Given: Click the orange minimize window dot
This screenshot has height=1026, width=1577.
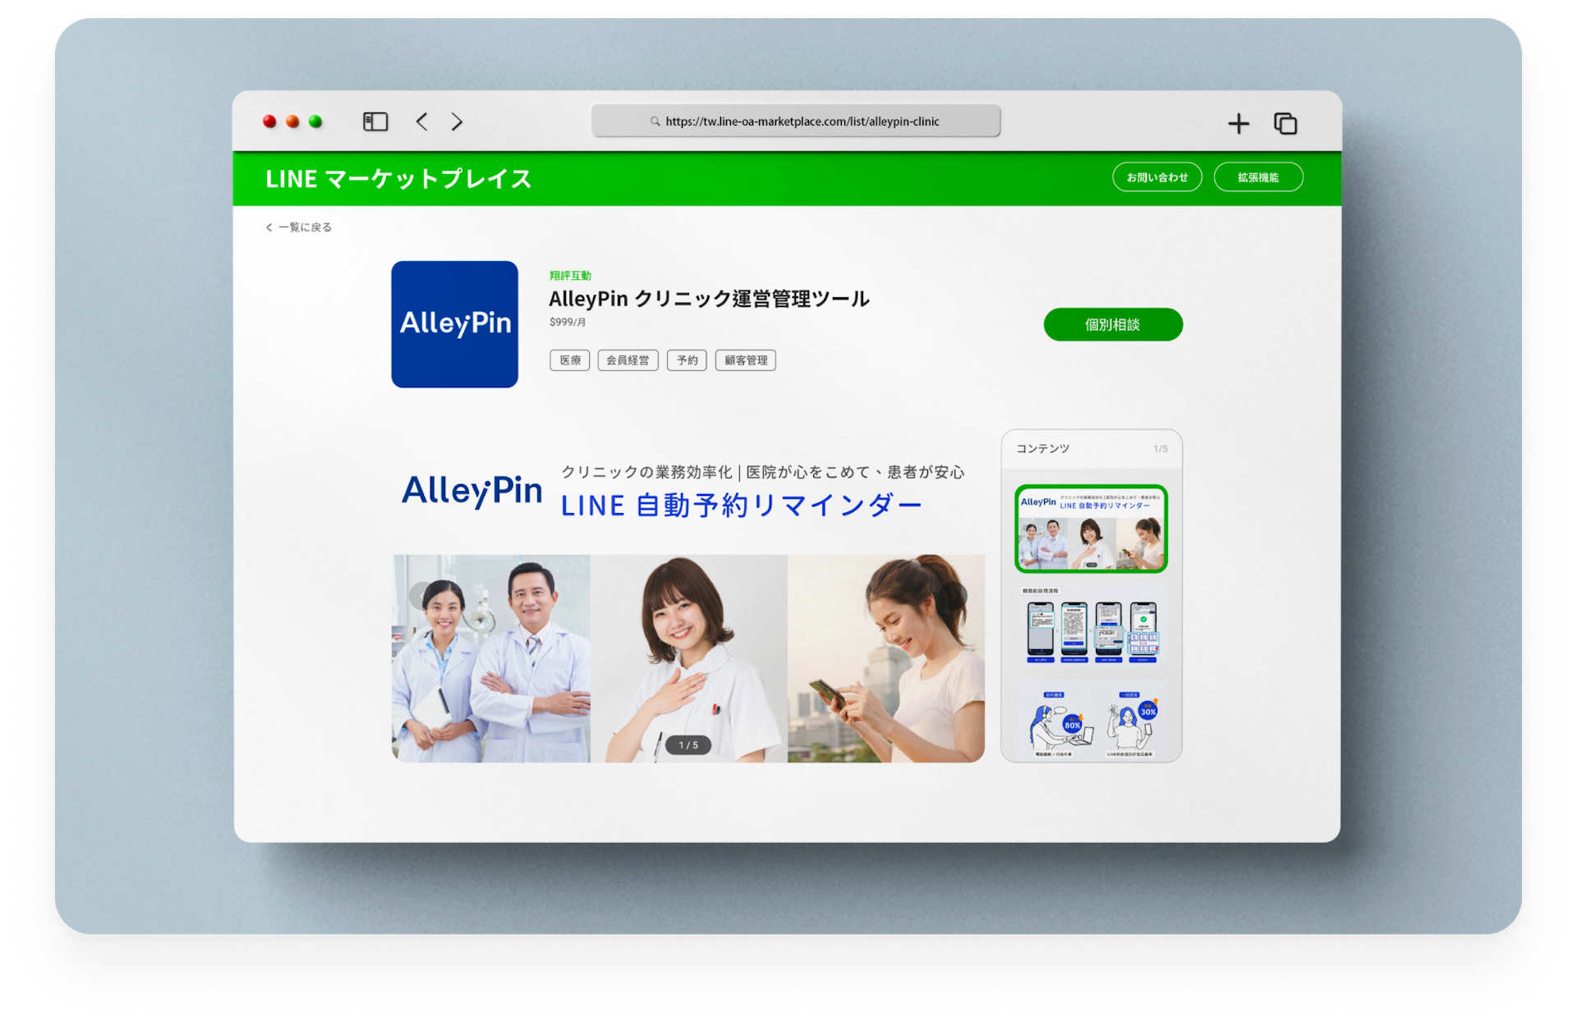Looking at the screenshot, I should (x=292, y=121).
